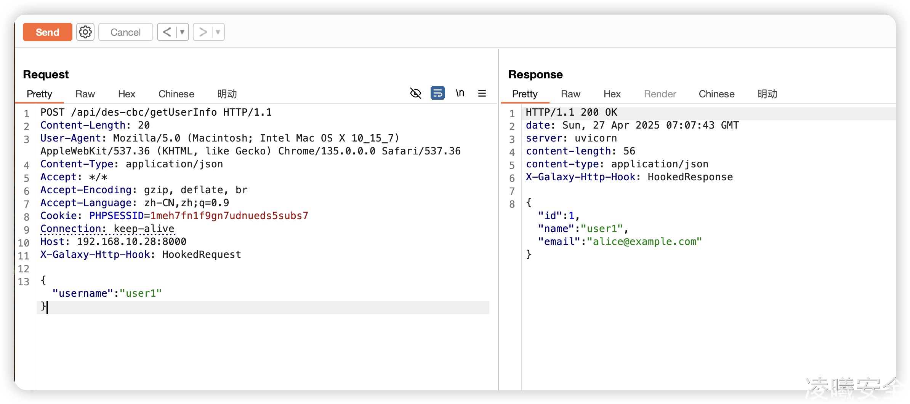
Task: Select the Render tab in Response
Action: click(660, 94)
